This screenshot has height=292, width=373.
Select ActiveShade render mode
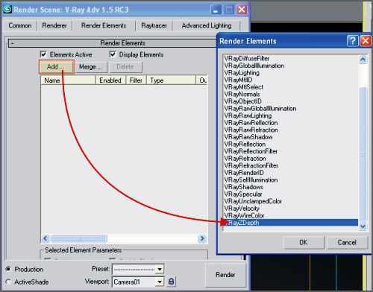[x=8, y=282]
